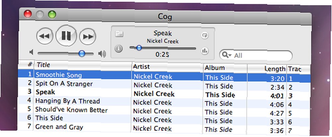Set maximum volume via the loud speaker icon
Image resolution: width=332 pixels, height=137 pixels.
pos(102,54)
